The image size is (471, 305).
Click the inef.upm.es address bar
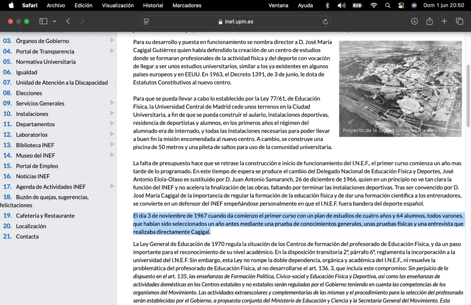(235, 22)
